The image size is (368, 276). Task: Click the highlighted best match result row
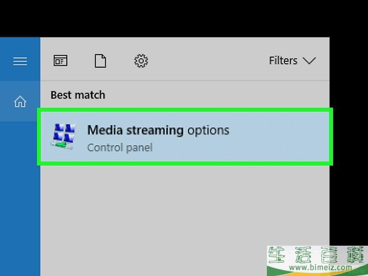pyautogui.click(x=185, y=136)
